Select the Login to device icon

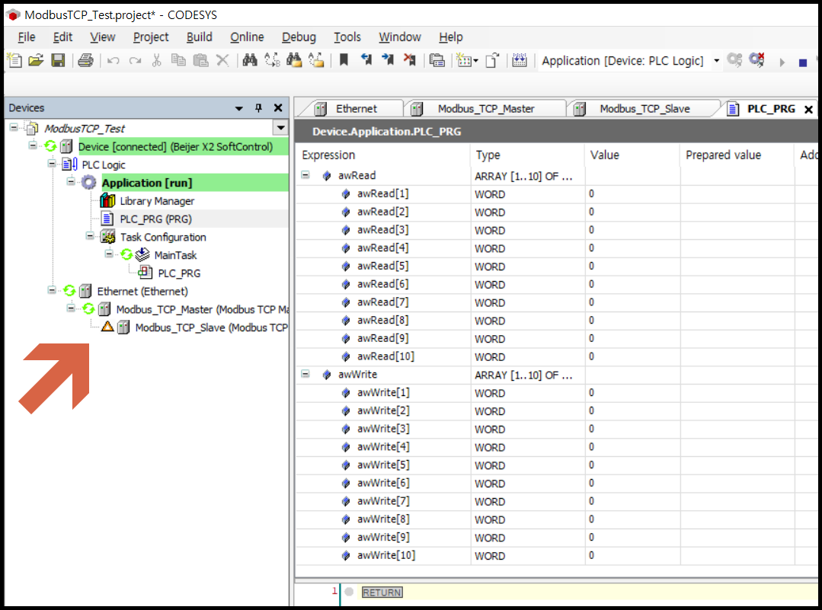(x=734, y=60)
